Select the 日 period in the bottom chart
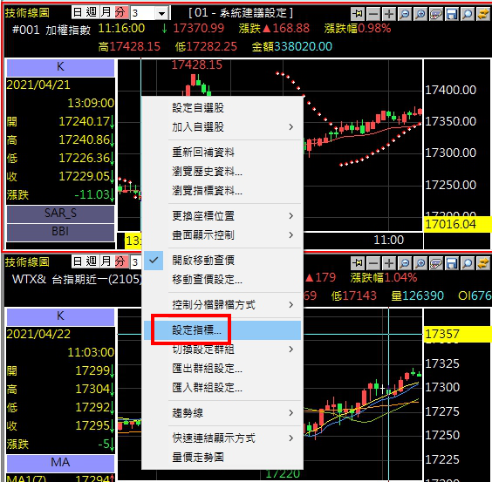The width and height of the screenshot is (492, 482). coord(78,261)
